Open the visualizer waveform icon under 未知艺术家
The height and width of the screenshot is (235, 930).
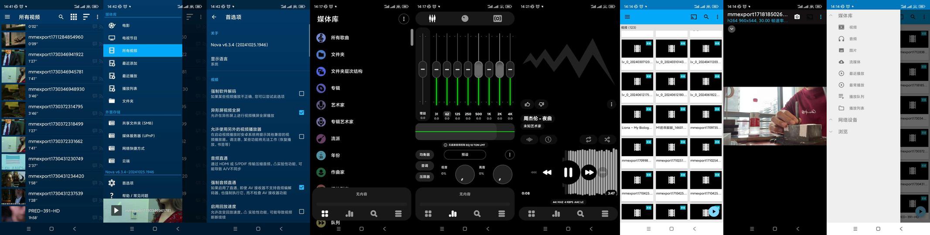529,140
